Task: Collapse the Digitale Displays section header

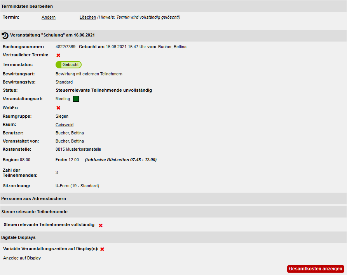Action: [173, 237]
